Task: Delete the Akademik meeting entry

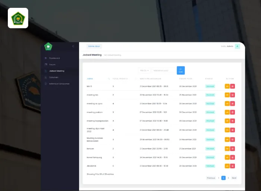Action: pos(232,166)
